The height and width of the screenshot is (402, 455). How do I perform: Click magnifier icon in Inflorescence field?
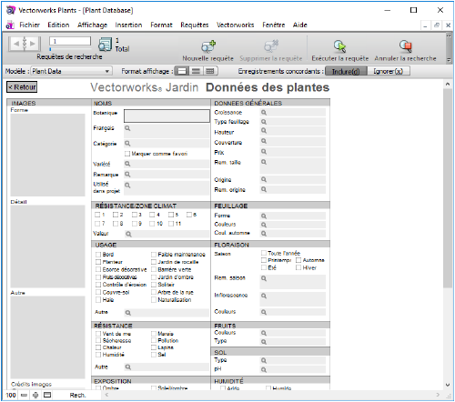click(264, 296)
